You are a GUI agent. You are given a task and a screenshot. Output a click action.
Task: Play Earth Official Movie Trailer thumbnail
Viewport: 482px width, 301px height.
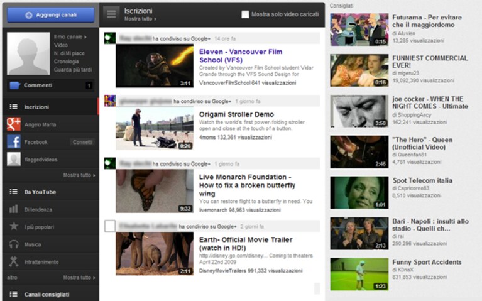pyautogui.click(x=155, y=254)
